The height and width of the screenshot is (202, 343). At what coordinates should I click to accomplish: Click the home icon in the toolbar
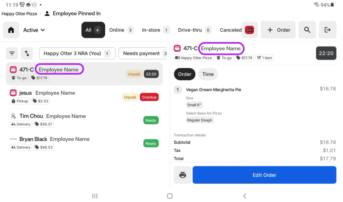coord(11,30)
